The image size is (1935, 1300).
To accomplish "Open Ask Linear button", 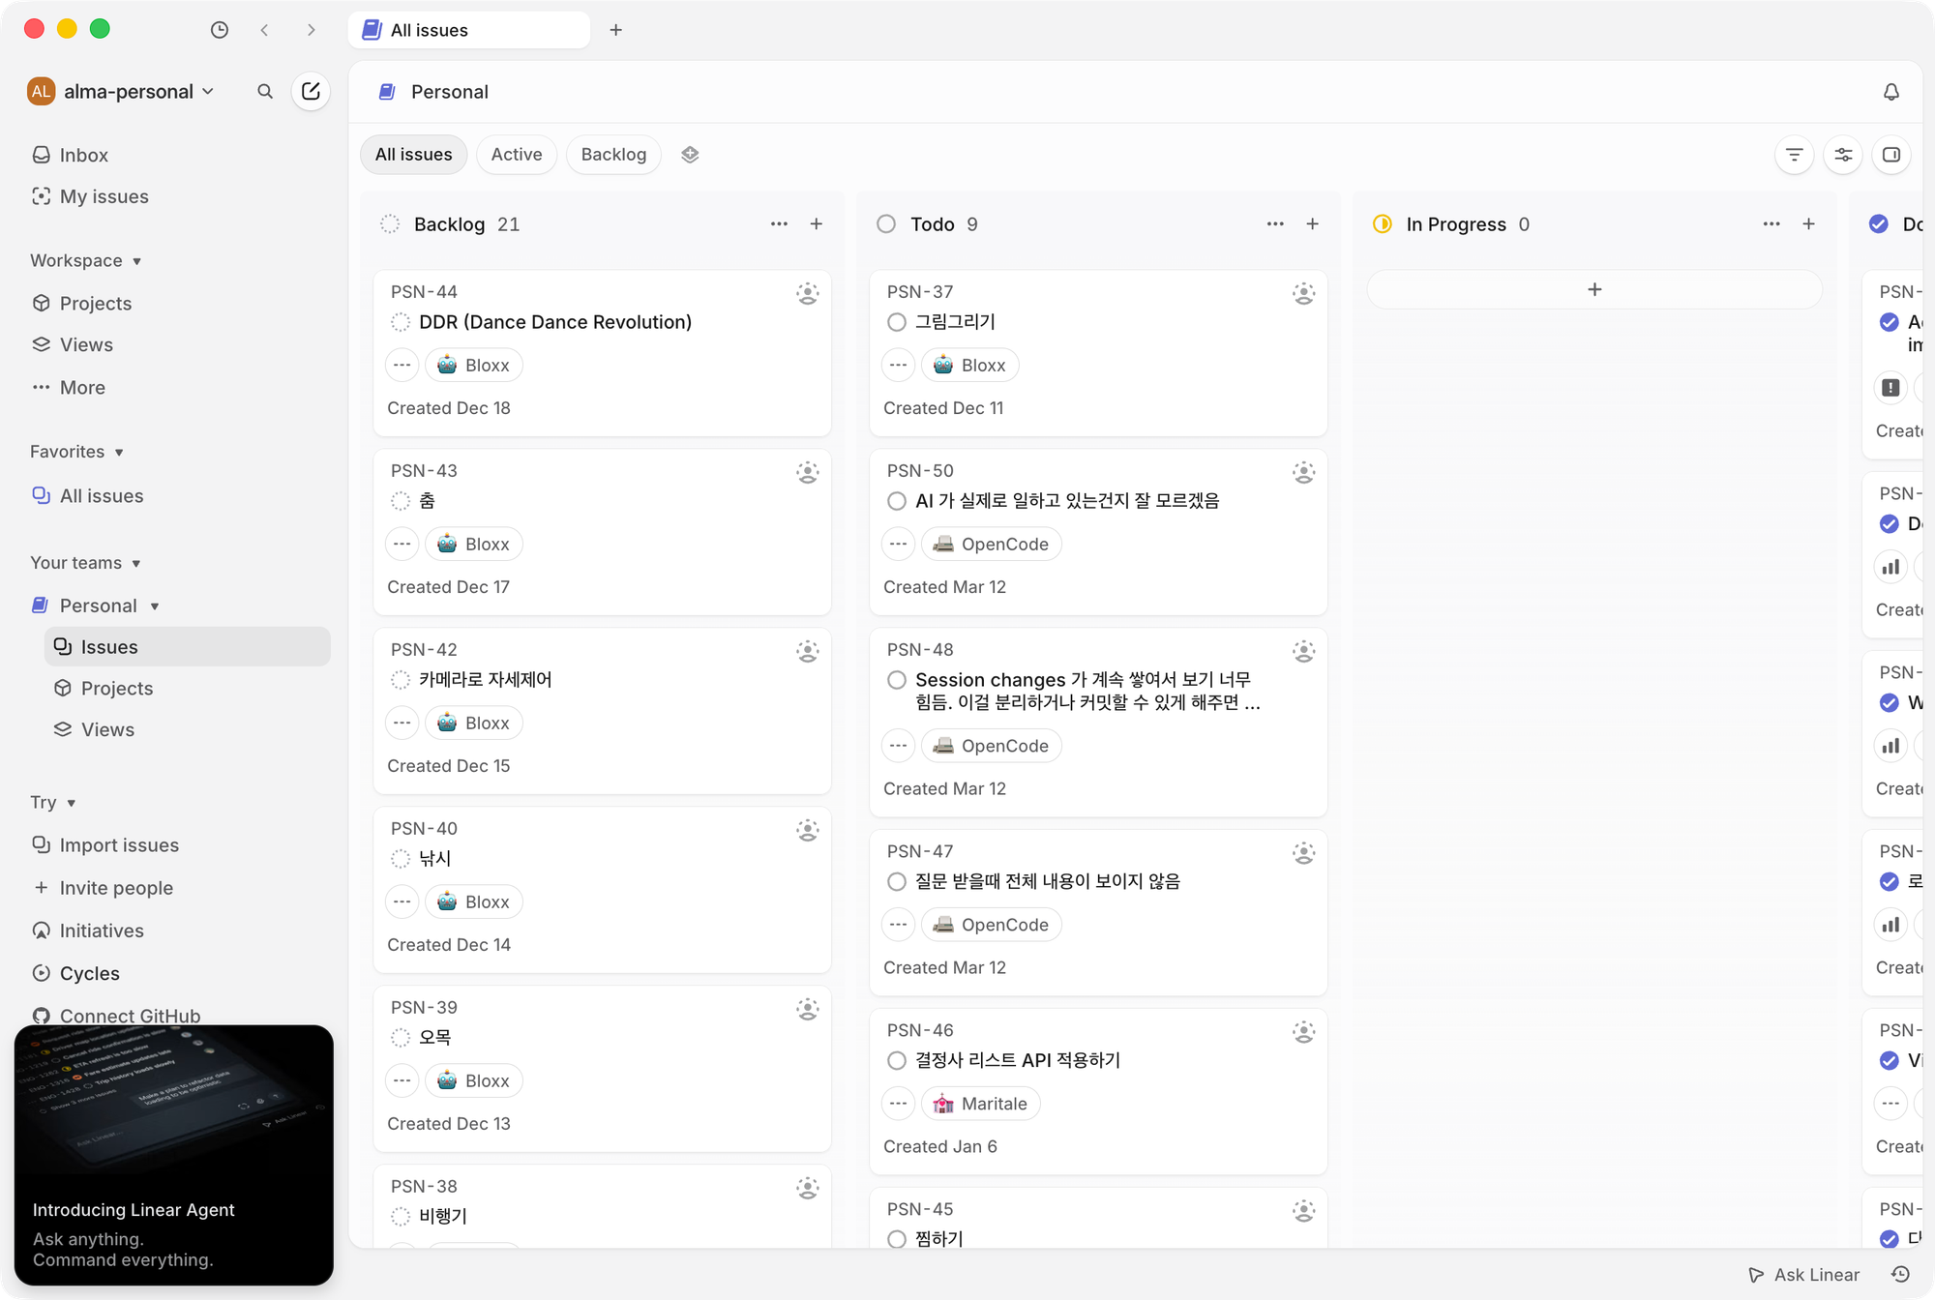I will 1804,1275.
